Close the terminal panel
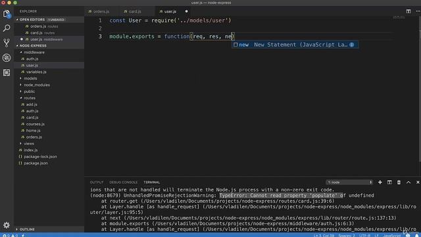 (x=418, y=182)
